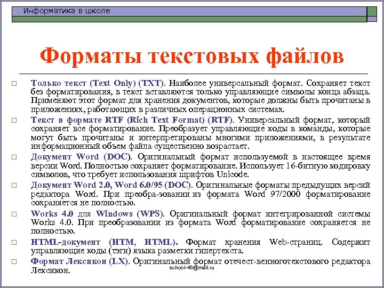Click the heading "Формат Лексикон (LX)"
This screenshot has height=288, width=384.
pos(79,261)
